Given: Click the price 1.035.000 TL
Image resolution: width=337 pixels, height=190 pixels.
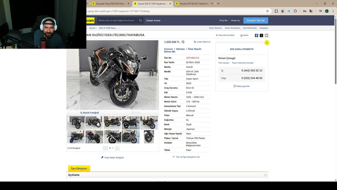Looking at the screenshot, I should tap(172, 42).
